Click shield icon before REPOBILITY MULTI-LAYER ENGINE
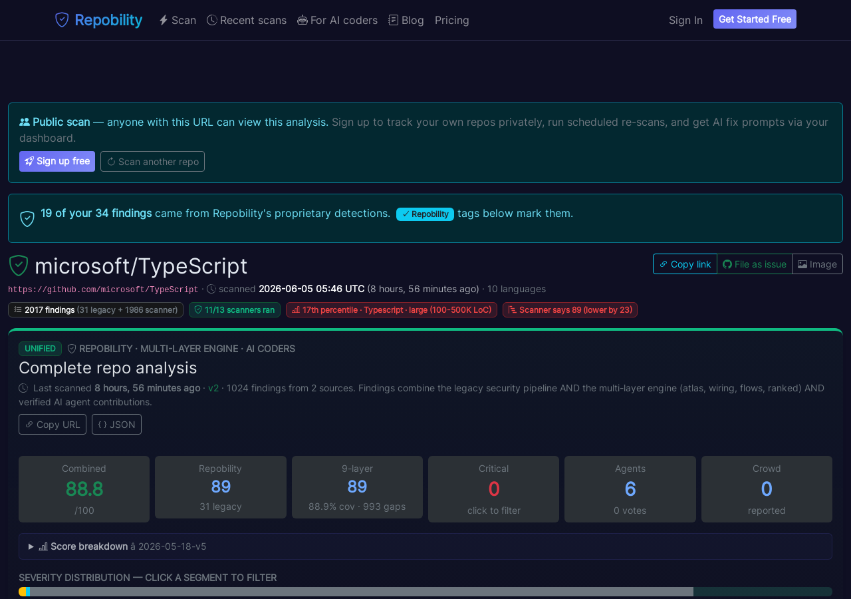Viewport: 851px width, 599px height. 72,348
